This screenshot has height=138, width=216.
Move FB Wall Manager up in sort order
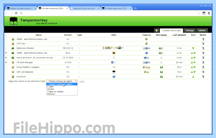click(x=192, y=62)
